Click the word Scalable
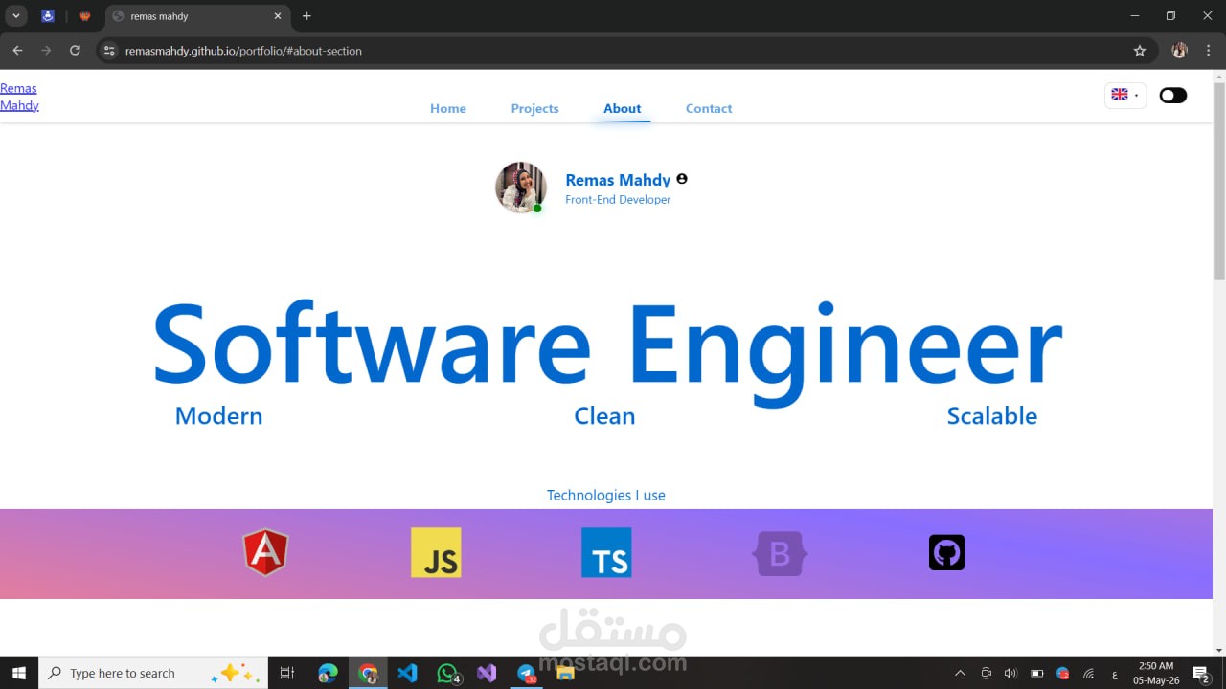Screen dimensions: 1226x689 click(x=991, y=416)
